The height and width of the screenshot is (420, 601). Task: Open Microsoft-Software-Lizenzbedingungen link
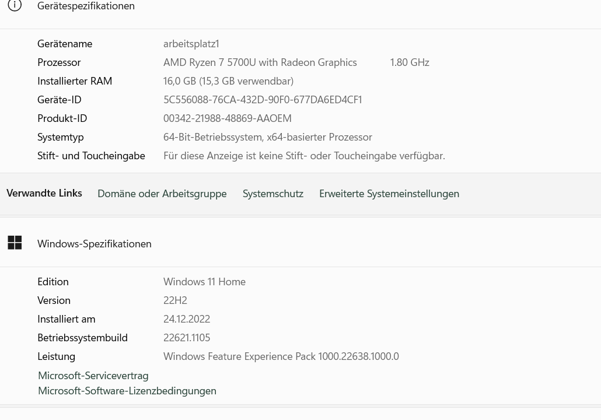click(x=127, y=391)
